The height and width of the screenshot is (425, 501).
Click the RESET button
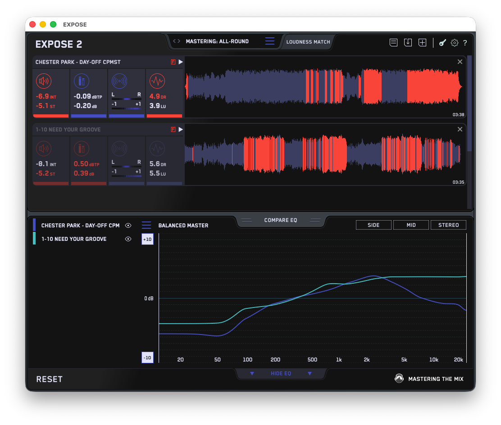[x=49, y=379]
